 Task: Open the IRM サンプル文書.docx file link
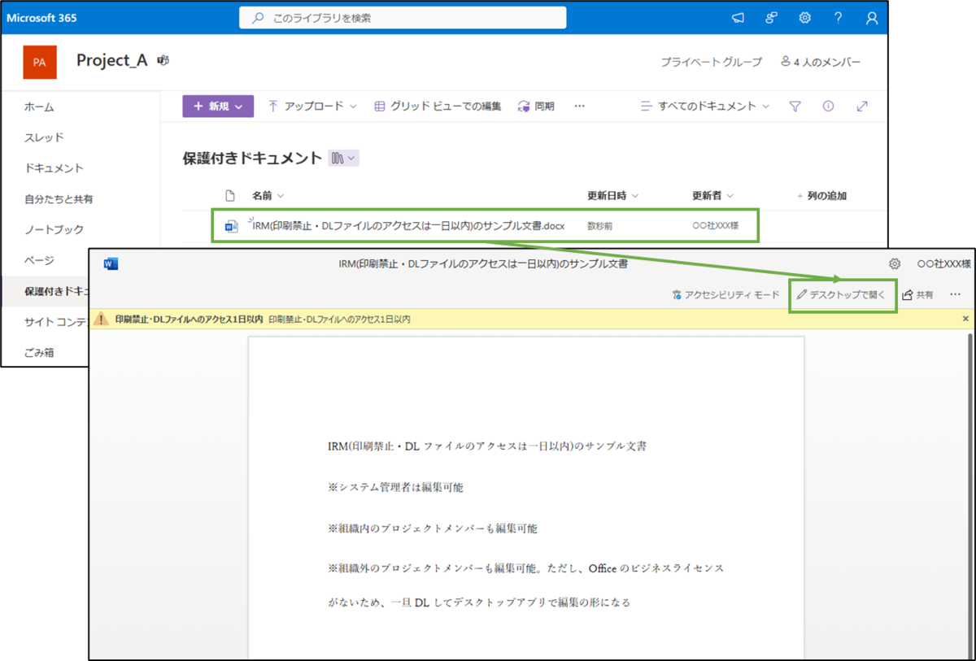pyautogui.click(x=408, y=226)
